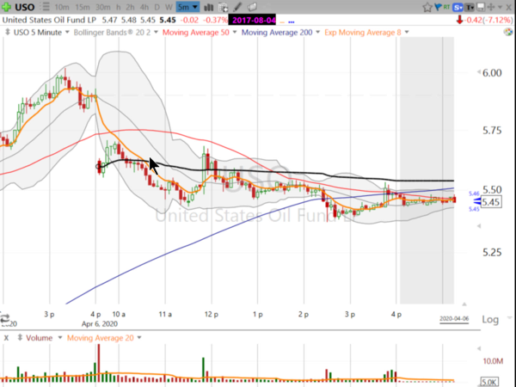Open the chart style bars icon

coord(209,7)
